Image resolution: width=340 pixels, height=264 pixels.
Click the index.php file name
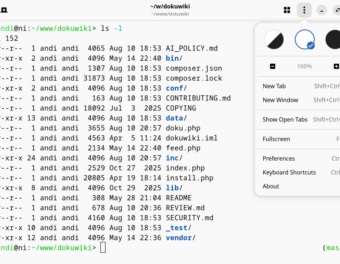click(185, 168)
